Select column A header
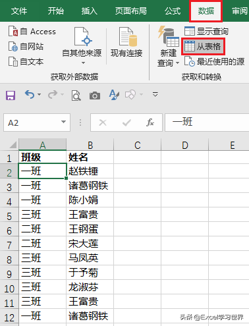 click(43, 145)
